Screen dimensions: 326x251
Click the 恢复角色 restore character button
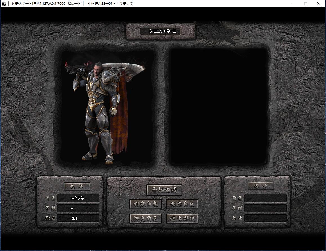pyautogui.click(x=146, y=218)
